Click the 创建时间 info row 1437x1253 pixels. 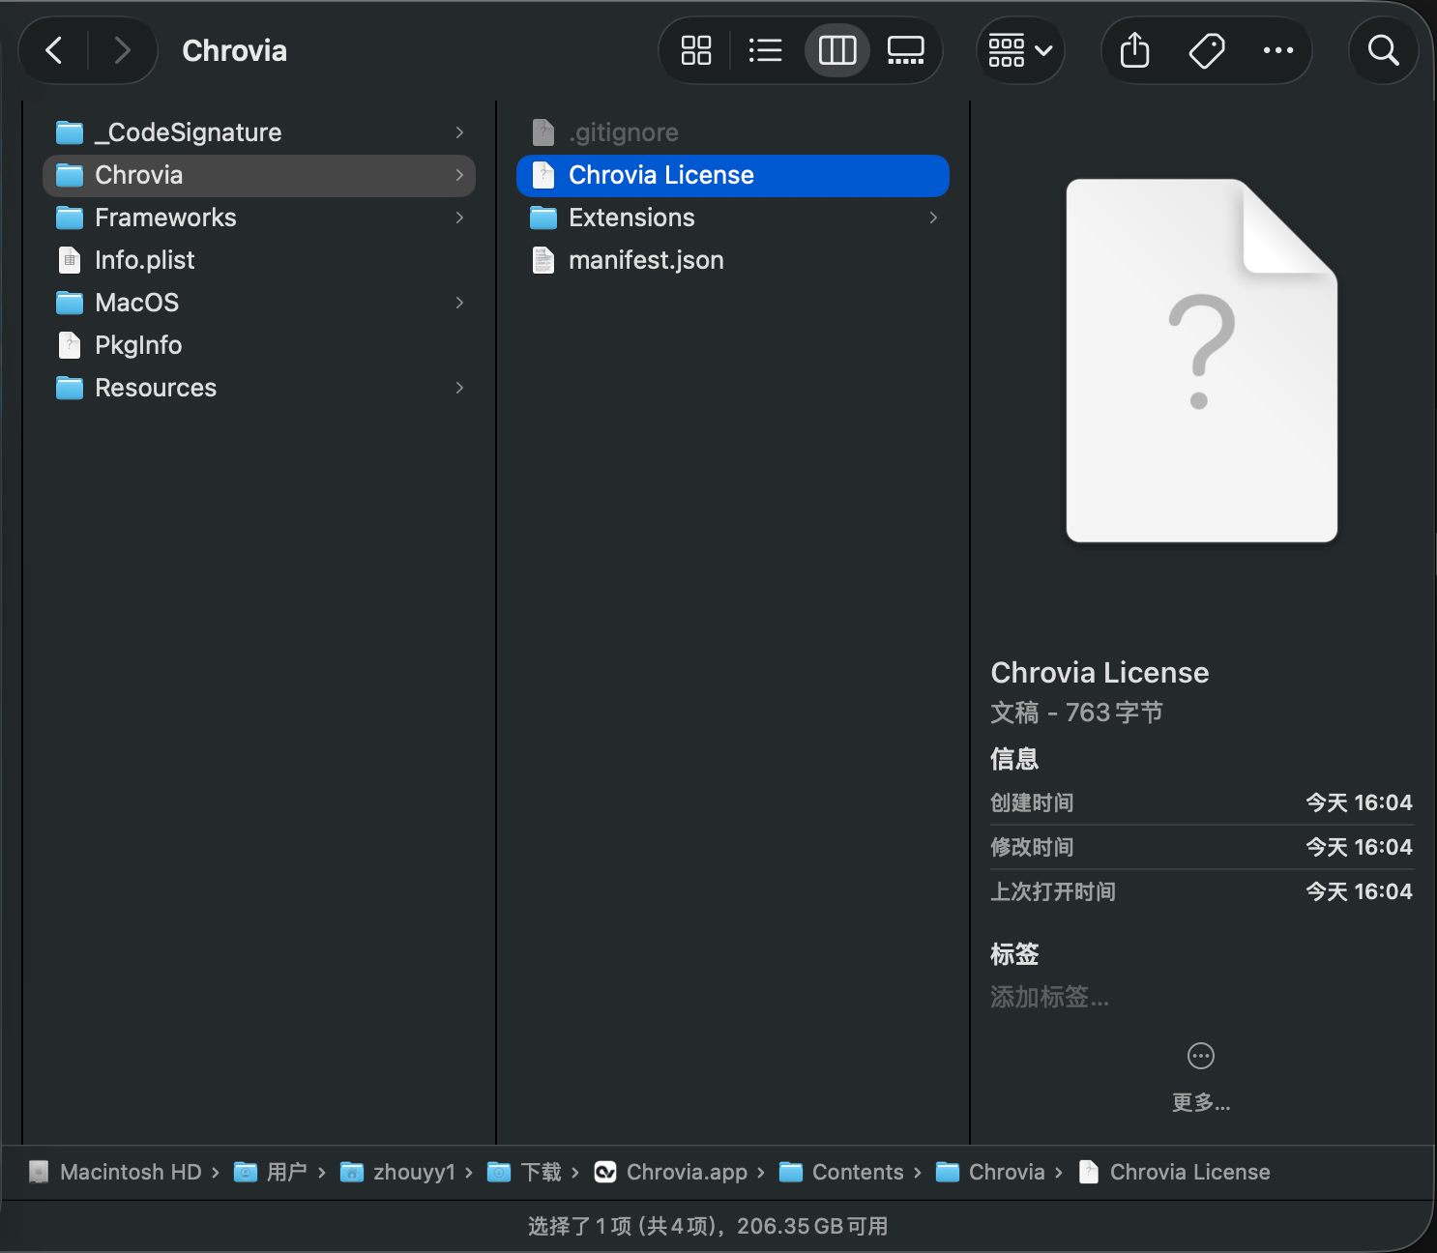coord(1201,802)
